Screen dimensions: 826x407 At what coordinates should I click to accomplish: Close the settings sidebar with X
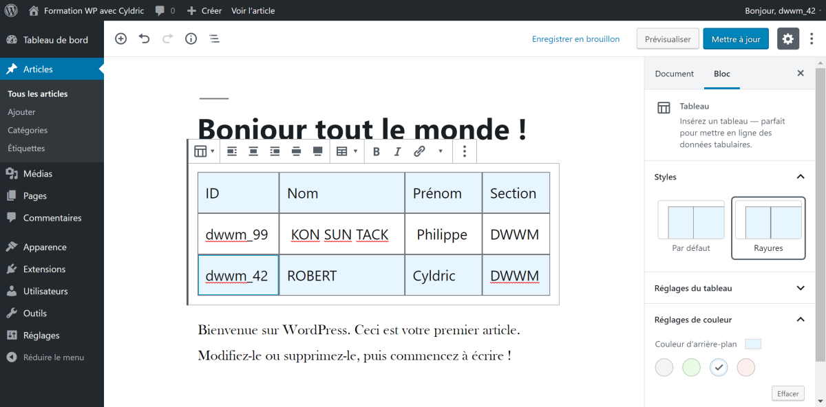(x=801, y=73)
